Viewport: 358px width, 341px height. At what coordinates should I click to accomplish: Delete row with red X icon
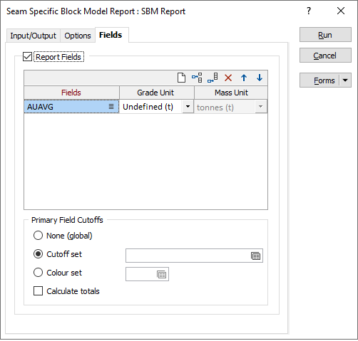228,78
